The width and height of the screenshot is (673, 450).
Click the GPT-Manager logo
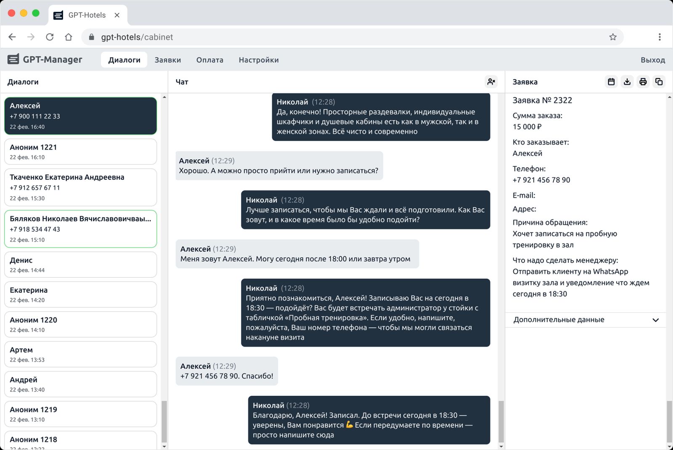(45, 60)
